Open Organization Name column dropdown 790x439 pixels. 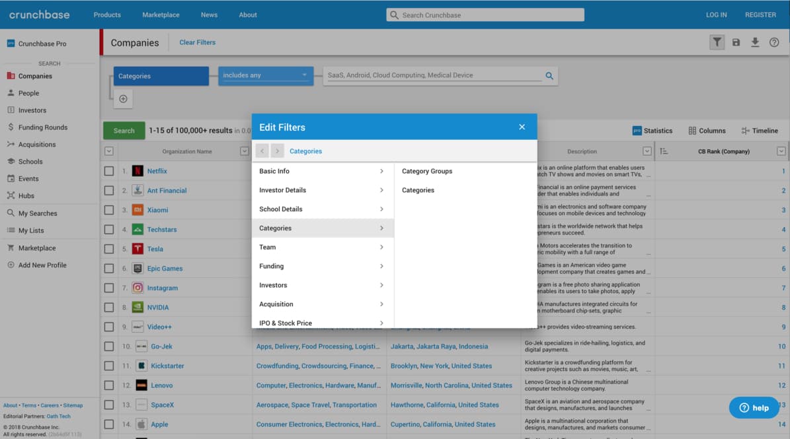[x=245, y=151]
